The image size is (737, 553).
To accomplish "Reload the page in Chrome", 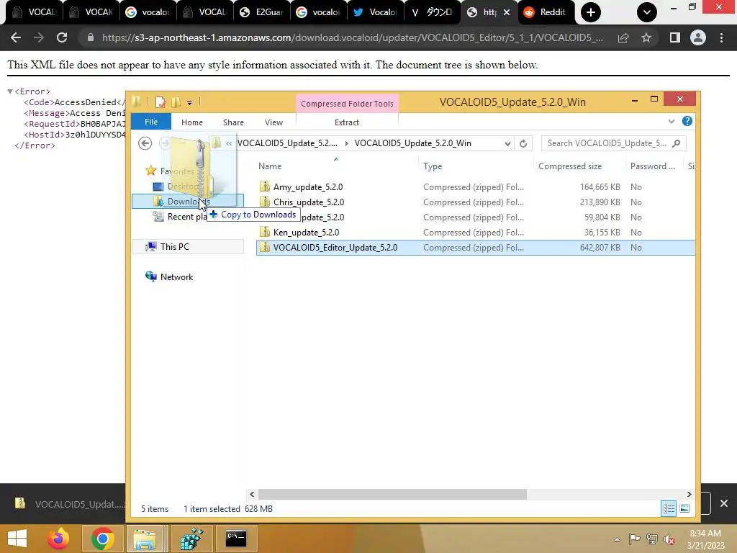I will tap(62, 37).
